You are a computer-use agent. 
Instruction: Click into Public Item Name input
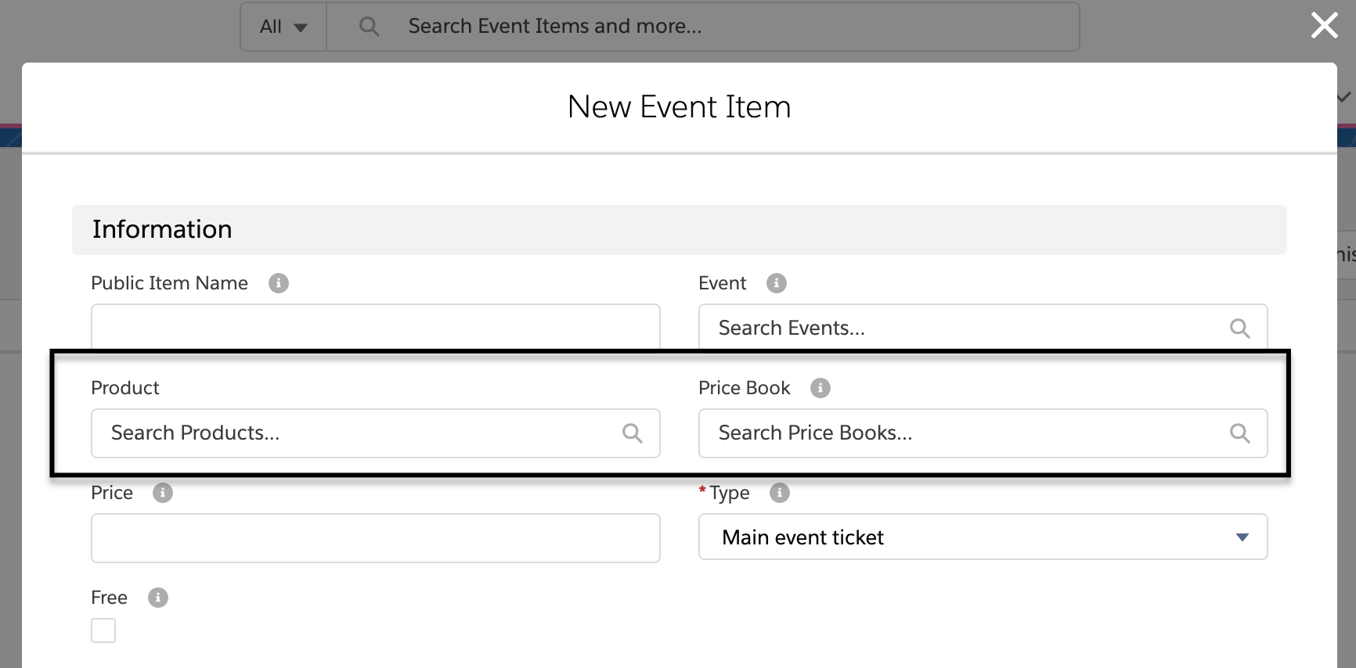(376, 327)
